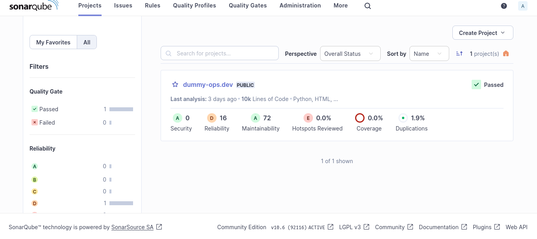
Task: Expand the Create Project dropdown
Action: point(483,33)
